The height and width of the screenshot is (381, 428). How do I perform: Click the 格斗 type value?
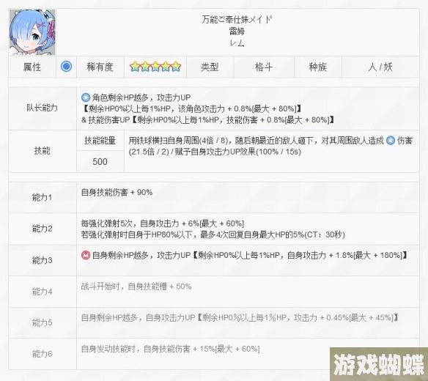pos(264,67)
